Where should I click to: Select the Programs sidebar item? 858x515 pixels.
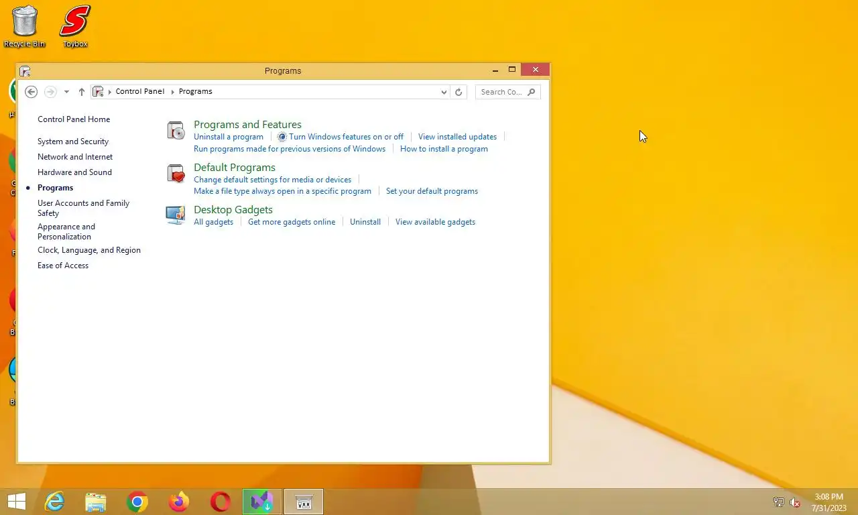(x=56, y=188)
